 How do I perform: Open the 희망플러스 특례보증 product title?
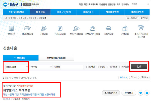point(17,90)
